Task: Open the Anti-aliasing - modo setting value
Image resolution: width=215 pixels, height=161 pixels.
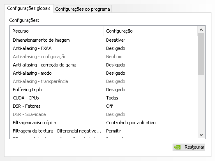Action: point(116,73)
